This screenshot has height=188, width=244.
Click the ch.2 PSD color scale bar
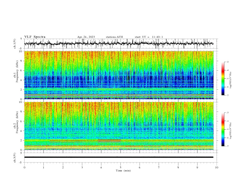[x=223, y=129]
